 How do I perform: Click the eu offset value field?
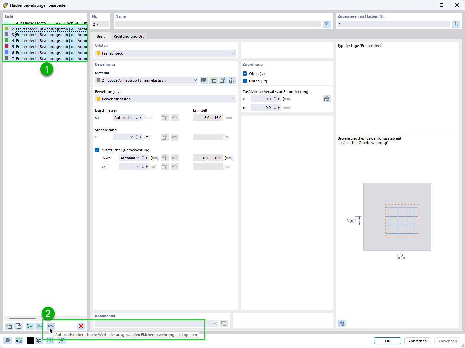pyautogui.click(x=262, y=107)
